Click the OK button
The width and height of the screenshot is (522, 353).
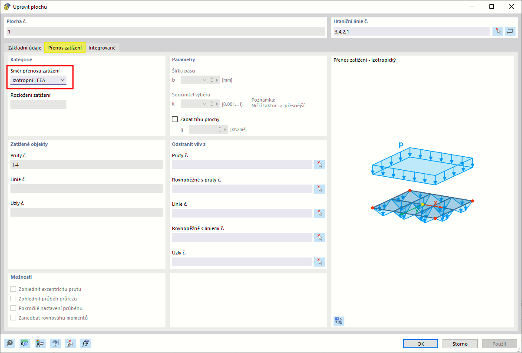(420, 344)
